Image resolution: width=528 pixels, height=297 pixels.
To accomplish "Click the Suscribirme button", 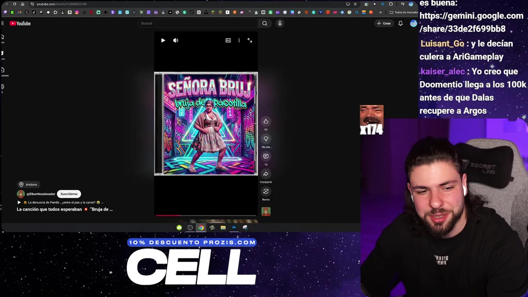I will point(69,194).
